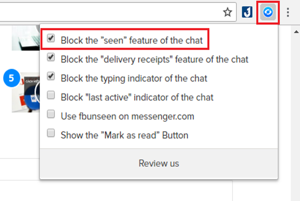Enable Show the "Mark as read" Button checkbox
Image resolution: width=300 pixels, height=201 pixels.
51,133
